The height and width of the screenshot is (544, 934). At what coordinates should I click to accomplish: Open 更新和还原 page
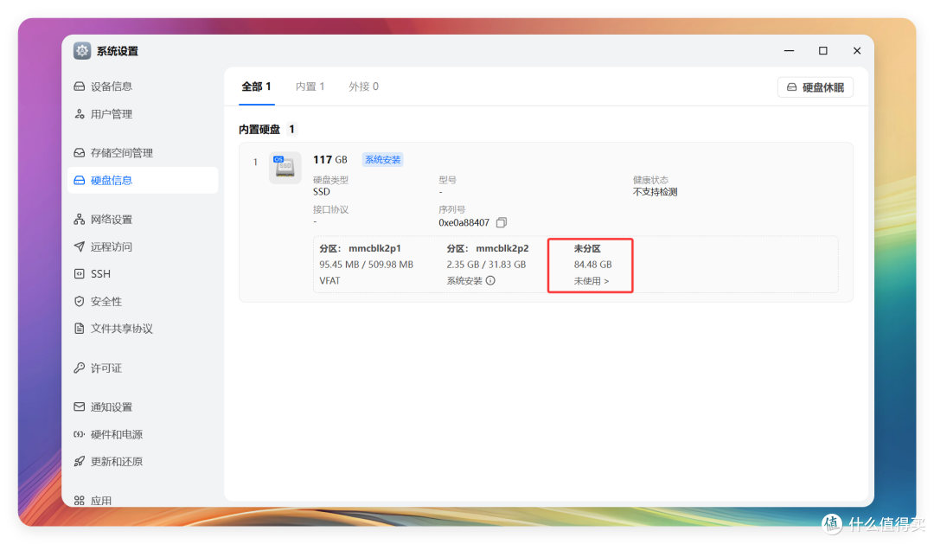pyautogui.click(x=116, y=461)
